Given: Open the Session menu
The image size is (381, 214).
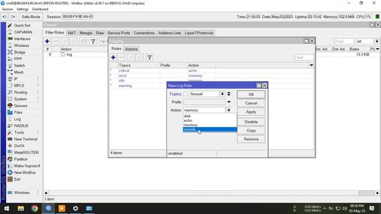Looking at the screenshot, I should coord(7,10).
